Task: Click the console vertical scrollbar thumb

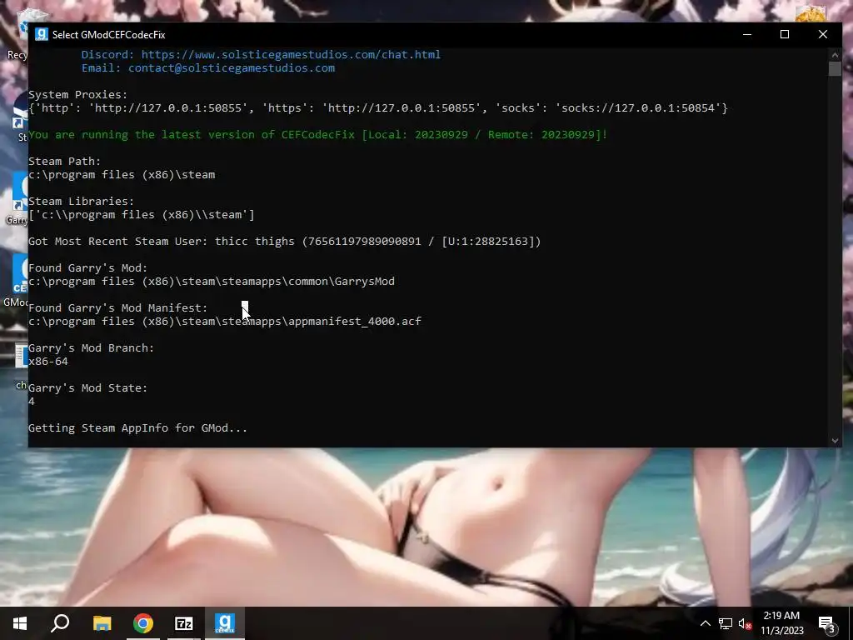Action: click(x=835, y=68)
